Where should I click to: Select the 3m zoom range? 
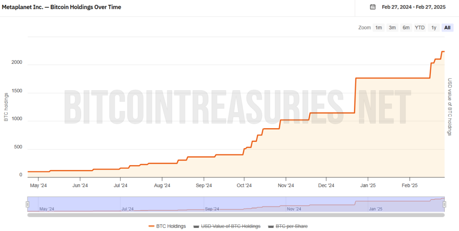click(392, 27)
